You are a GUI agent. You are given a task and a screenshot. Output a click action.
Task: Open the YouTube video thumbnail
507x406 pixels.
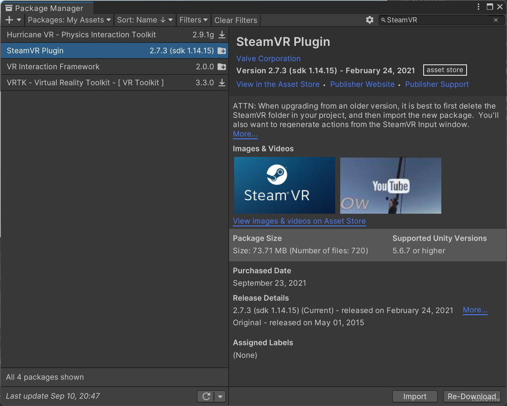tap(391, 185)
